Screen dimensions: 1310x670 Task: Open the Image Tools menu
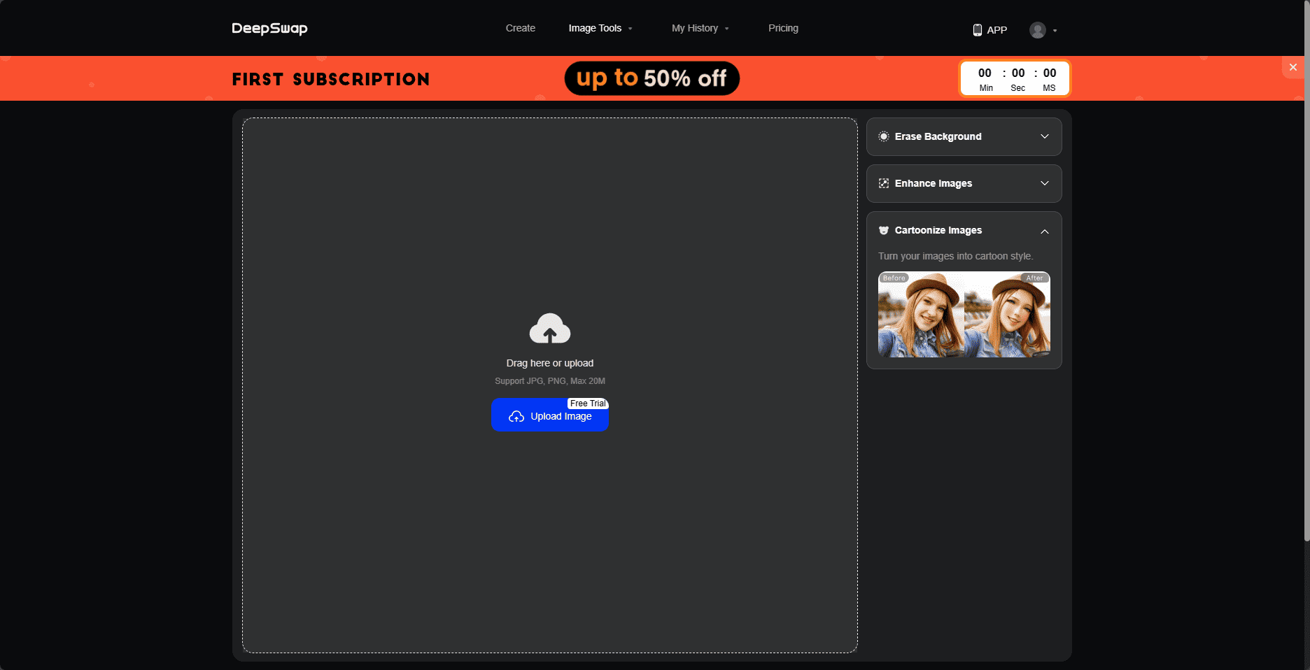point(600,28)
